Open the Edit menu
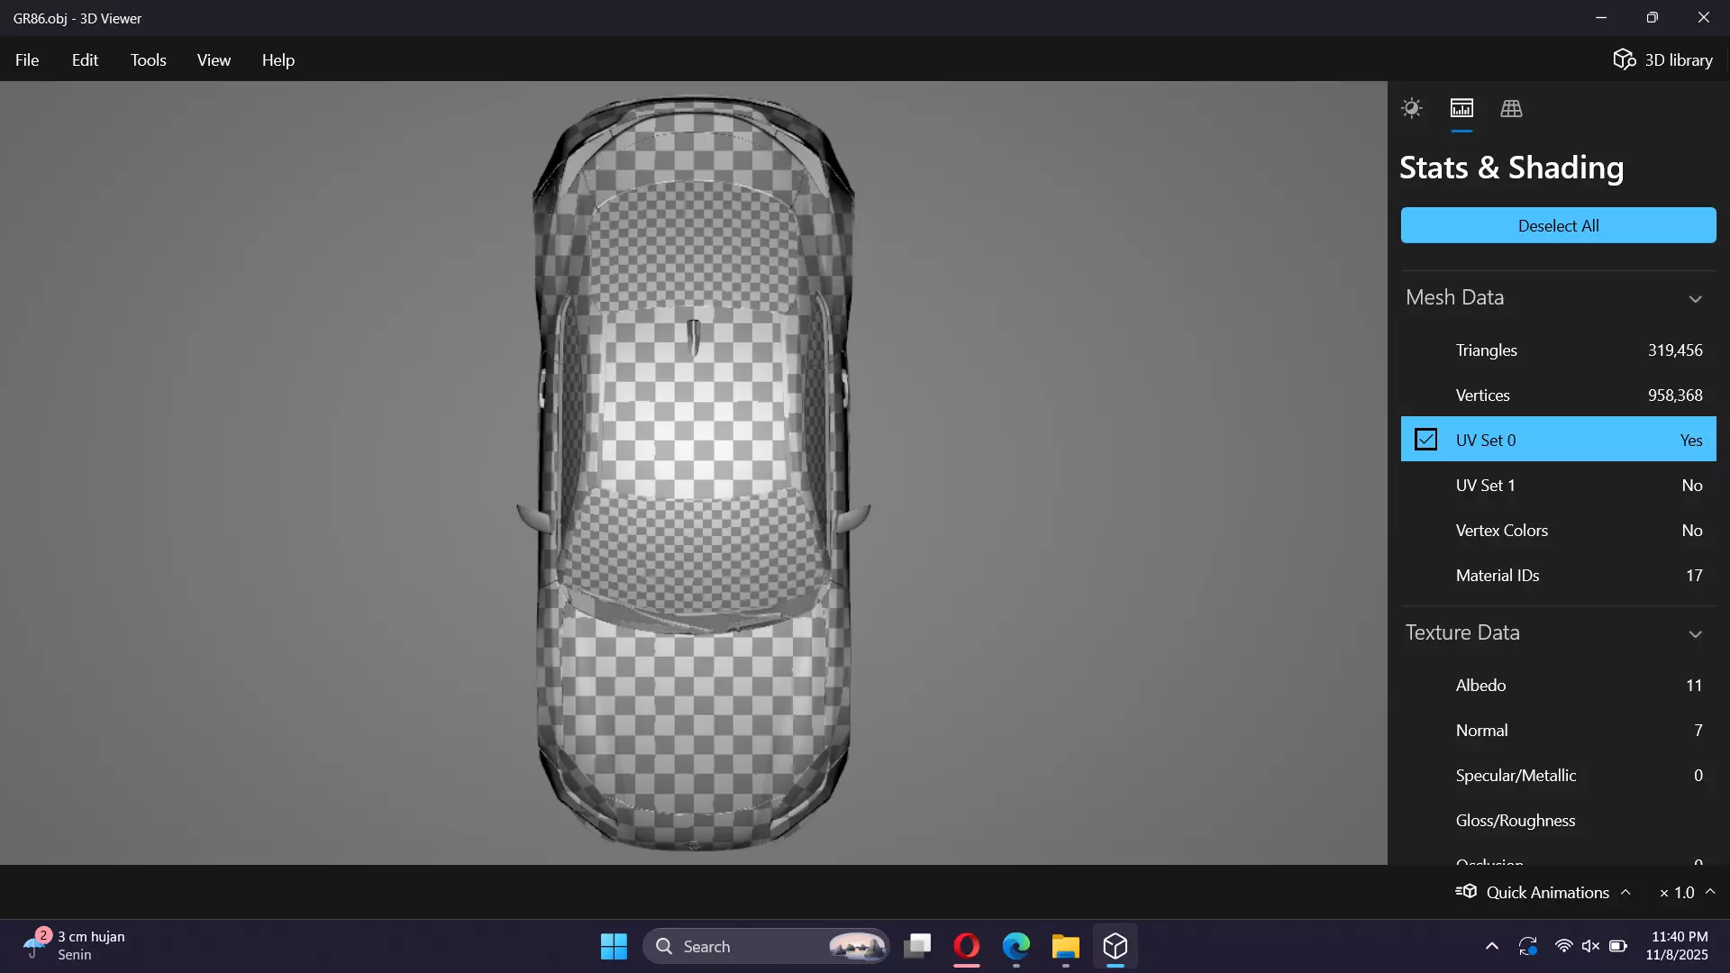 point(85,60)
